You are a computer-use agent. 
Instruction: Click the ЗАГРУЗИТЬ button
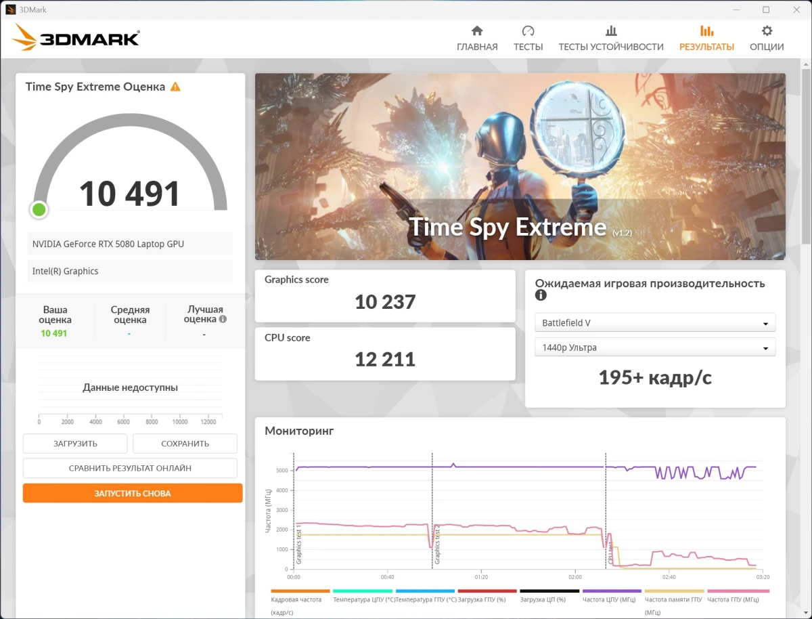pos(75,444)
